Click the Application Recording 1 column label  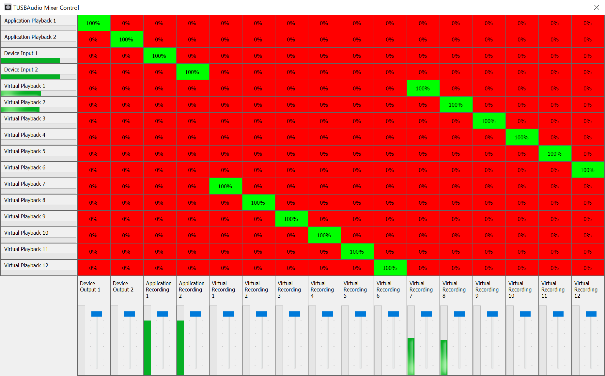(159, 290)
